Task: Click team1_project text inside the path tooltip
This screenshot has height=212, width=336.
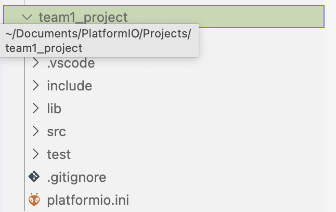Action: pyautogui.click(x=44, y=48)
